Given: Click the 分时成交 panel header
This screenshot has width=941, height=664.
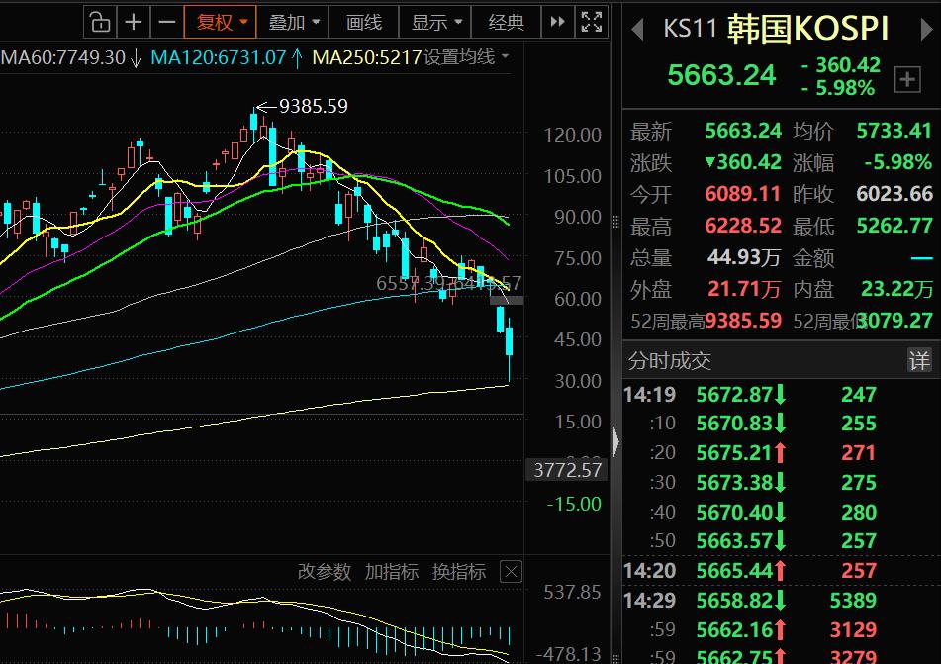Looking at the screenshot, I should click(x=669, y=361).
